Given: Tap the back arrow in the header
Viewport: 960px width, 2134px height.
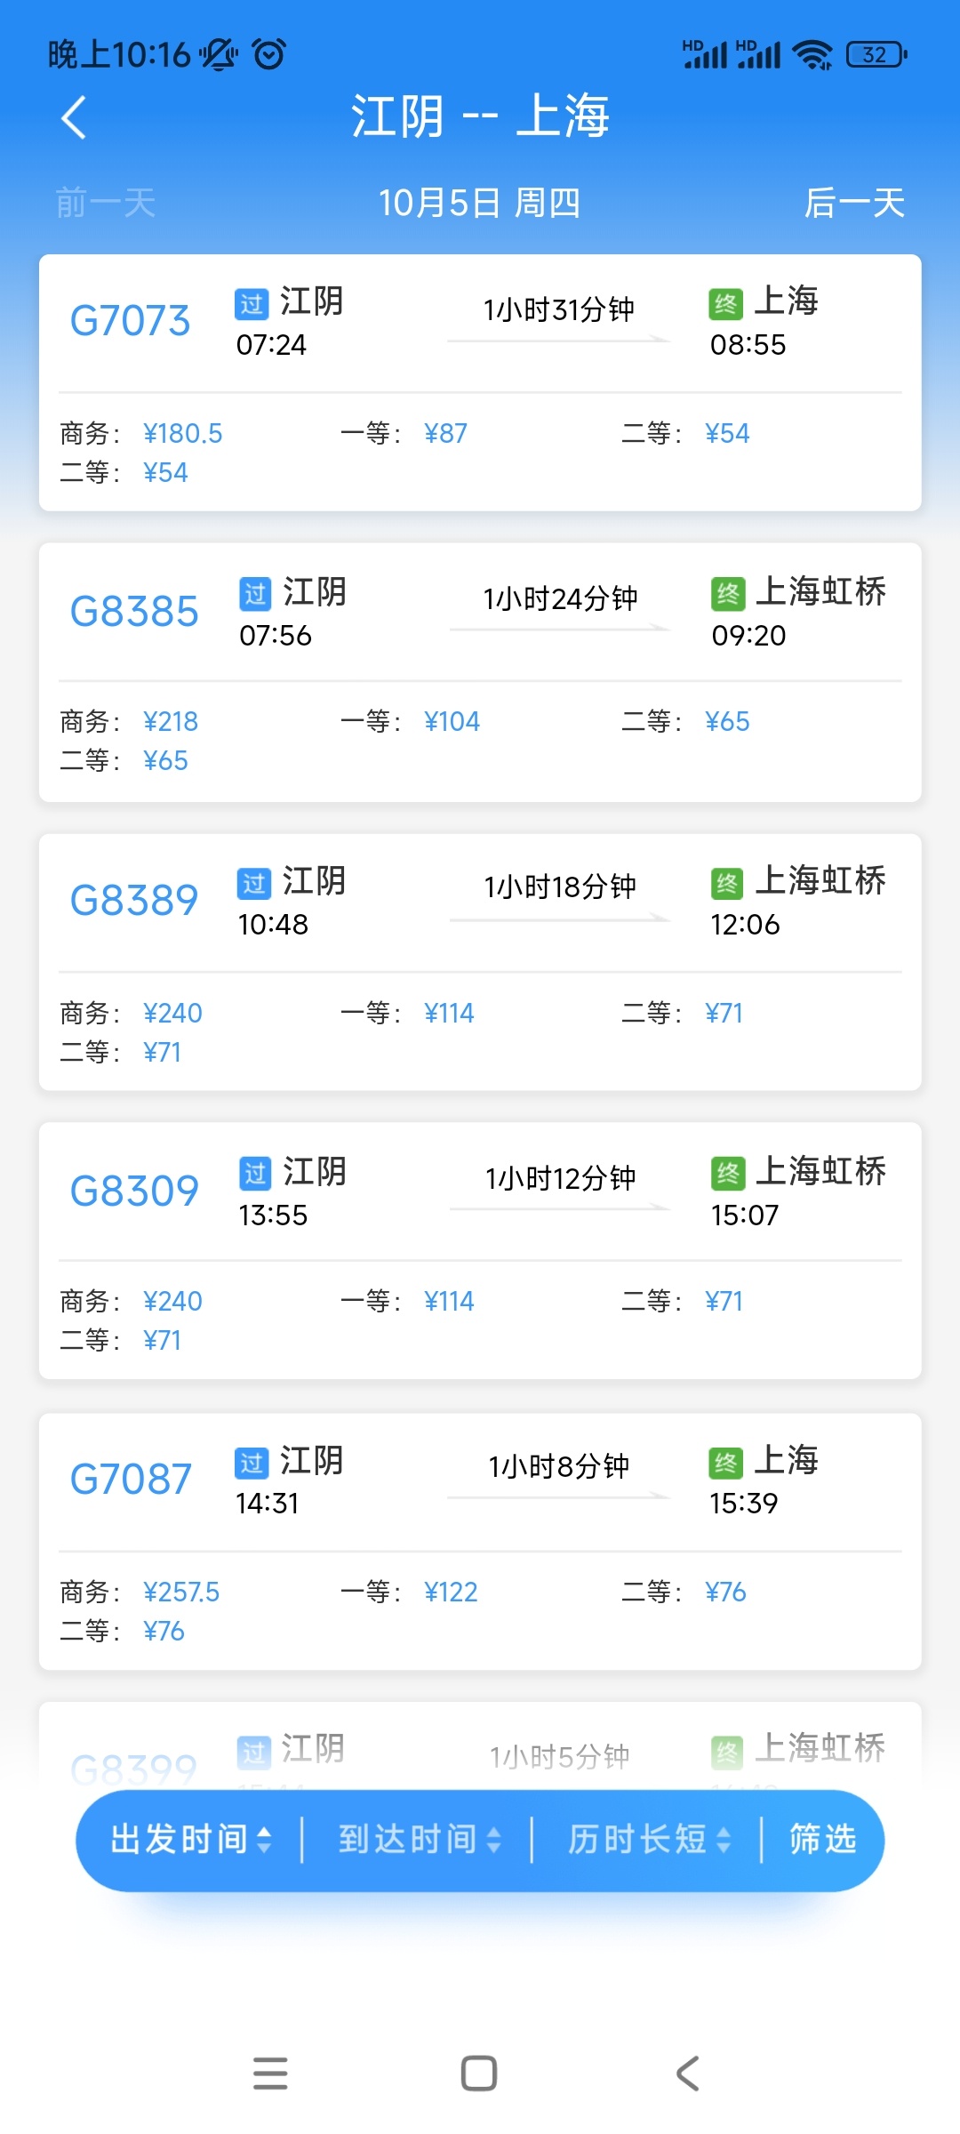Looking at the screenshot, I should coord(75,117).
